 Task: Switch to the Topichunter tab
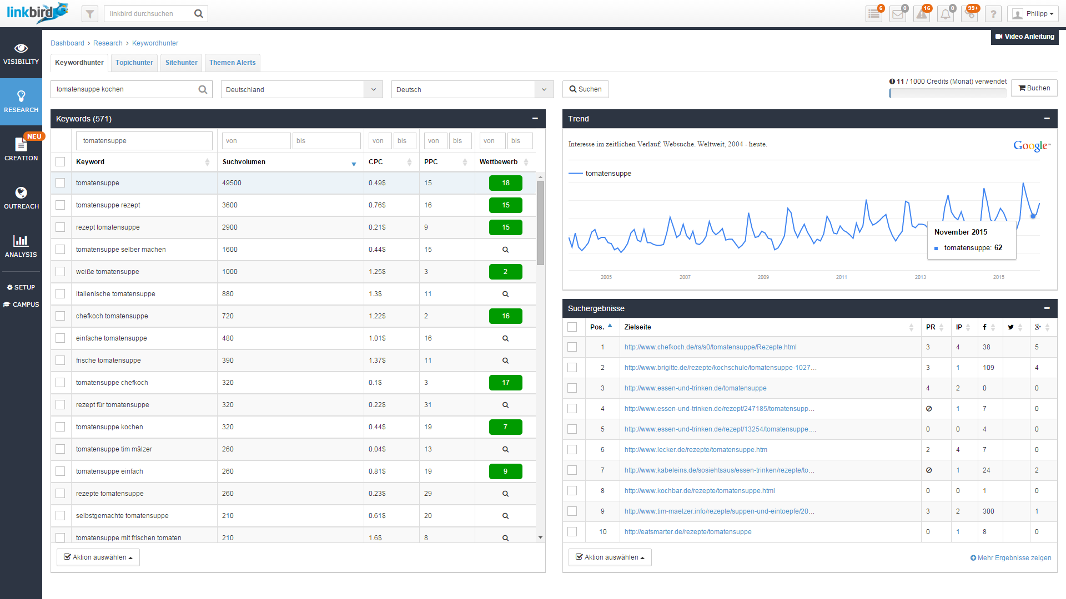point(134,63)
